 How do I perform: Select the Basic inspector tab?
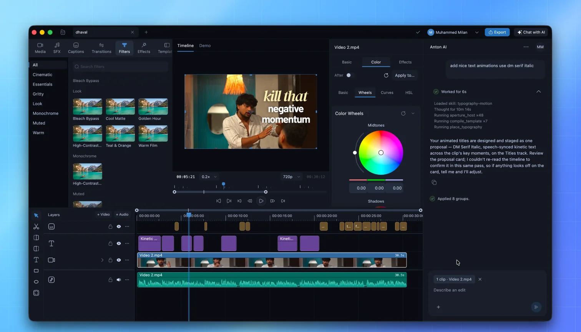tap(347, 62)
